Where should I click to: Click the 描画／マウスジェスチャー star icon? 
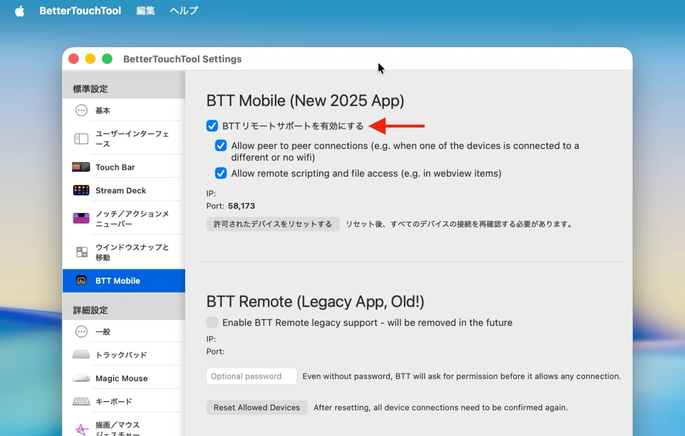(x=81, y=430)
